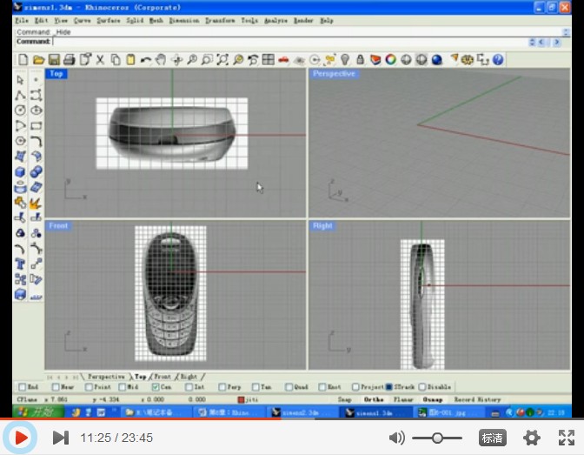Click the light bulb hide/show icon

pos(345,60)
